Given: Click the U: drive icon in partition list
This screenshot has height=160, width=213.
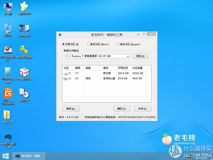Looking at the screenshot, I should pos(65,79).
